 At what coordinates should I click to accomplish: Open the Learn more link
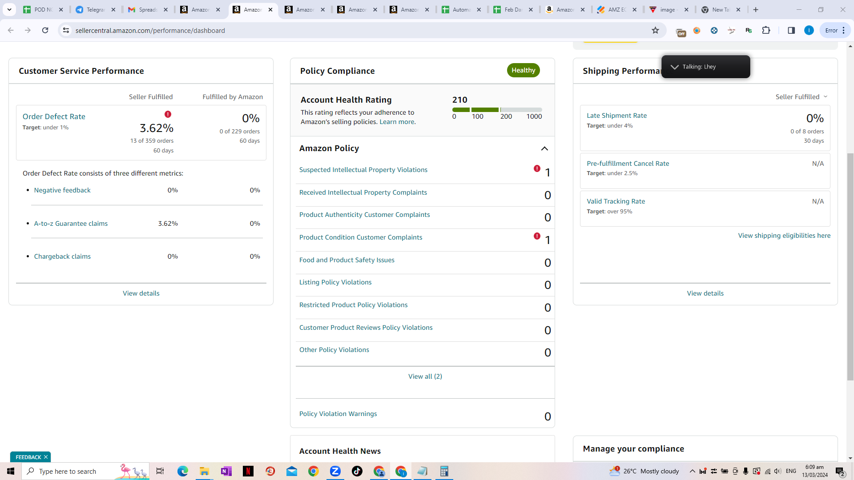coord(397,122)
